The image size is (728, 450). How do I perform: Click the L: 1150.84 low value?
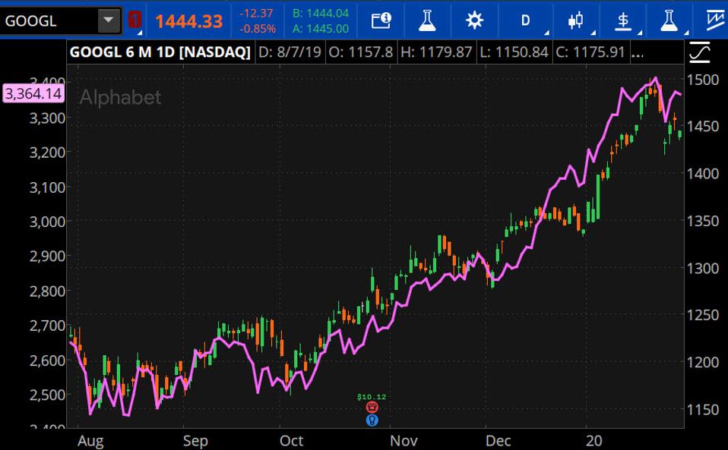tap(514, 52)
